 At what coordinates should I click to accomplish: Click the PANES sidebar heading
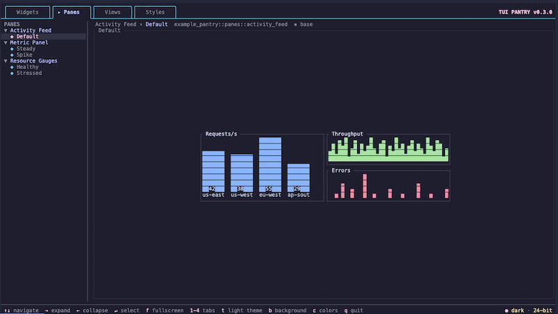coord(12,24)
